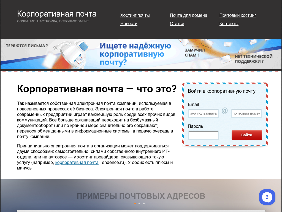Click the ЗАМУЧИЛ СПАМ ? banner text
Image resolution: width=282 pixels, height=212 pixels.
(x=195, y=53)
